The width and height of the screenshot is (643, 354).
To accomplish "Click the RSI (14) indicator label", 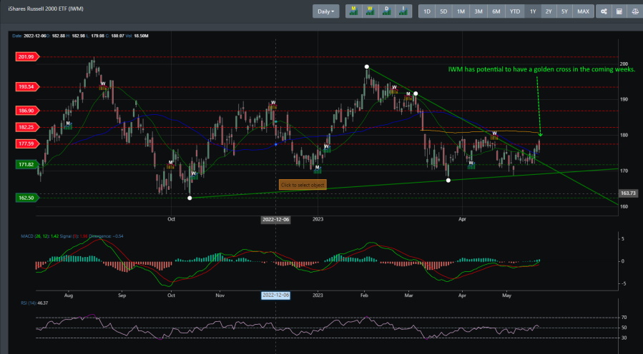I will coord(34,303).
